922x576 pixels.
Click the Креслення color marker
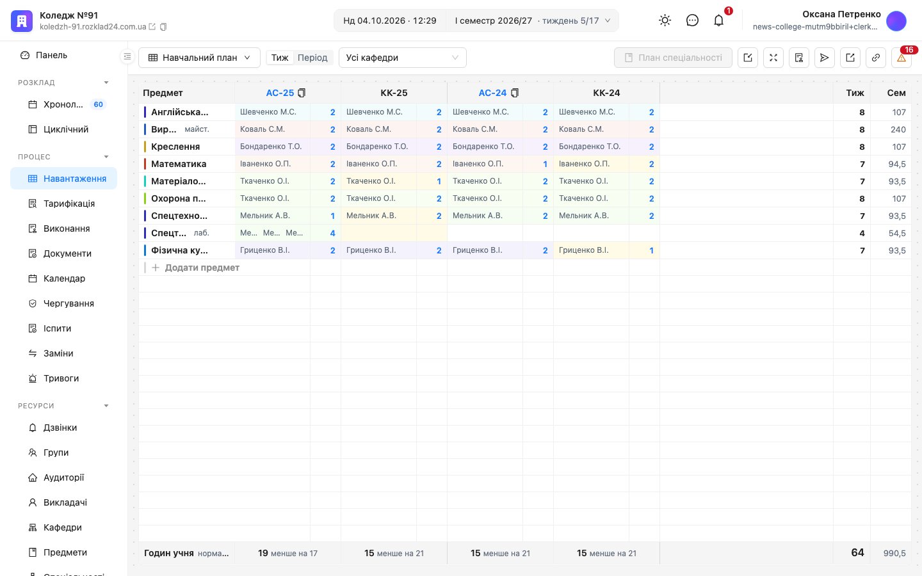(x=145, y=147)
